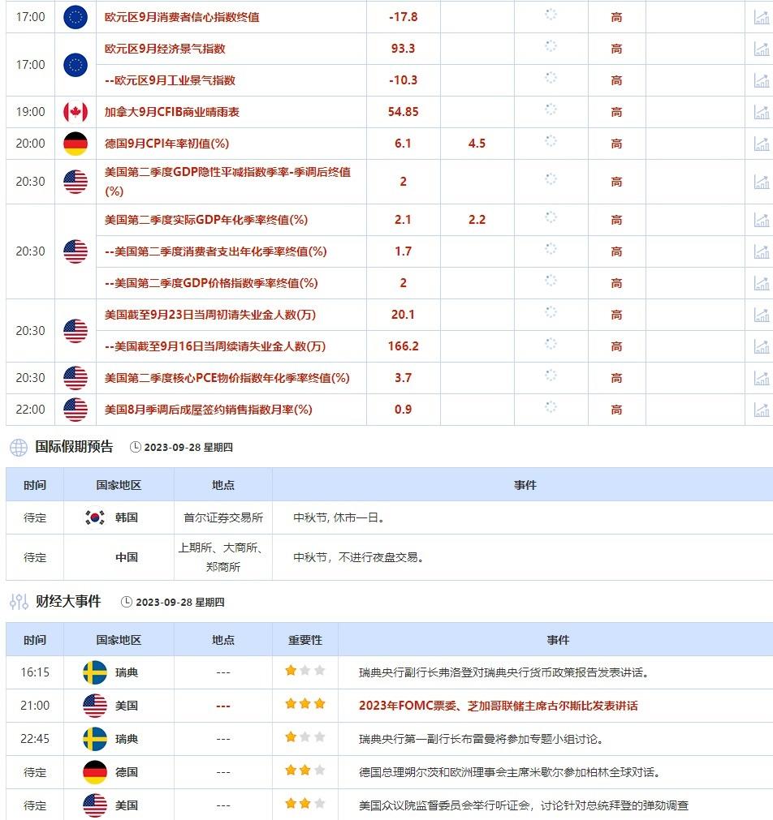This screenshot has height=820, width=773.
Task: Click the sliders icon beside 财经大事件
Action: pyautogui.click(x=19, y=602)
